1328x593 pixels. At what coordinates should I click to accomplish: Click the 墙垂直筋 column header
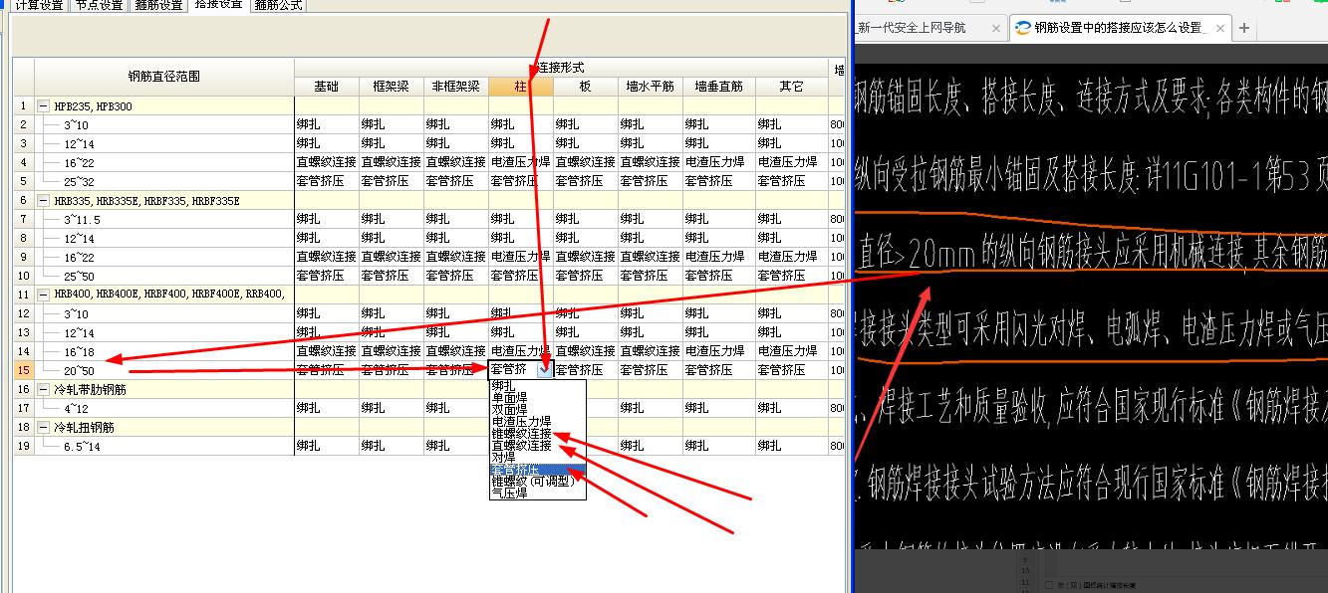719,87
